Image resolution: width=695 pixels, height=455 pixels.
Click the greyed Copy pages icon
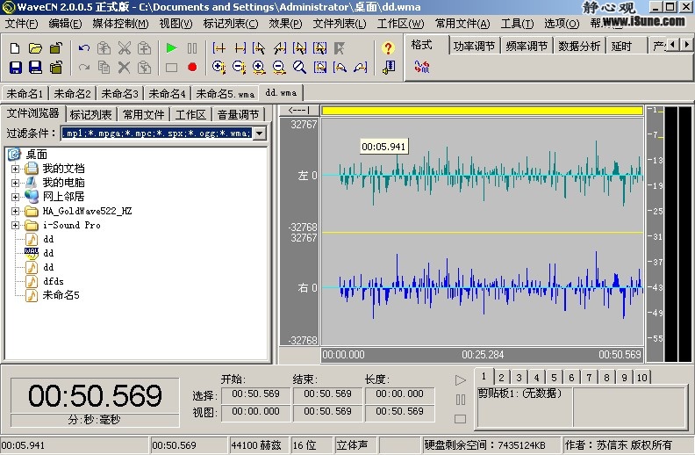tap(104, 68)
